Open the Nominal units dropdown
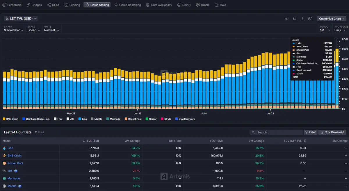 click(x=52, y=30)
